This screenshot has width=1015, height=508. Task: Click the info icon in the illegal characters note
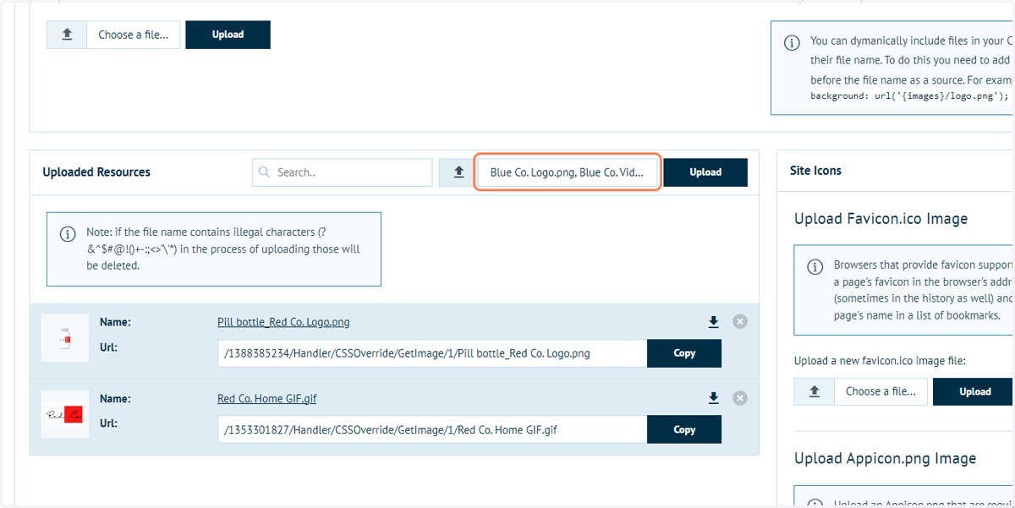(x=68, y=235)
